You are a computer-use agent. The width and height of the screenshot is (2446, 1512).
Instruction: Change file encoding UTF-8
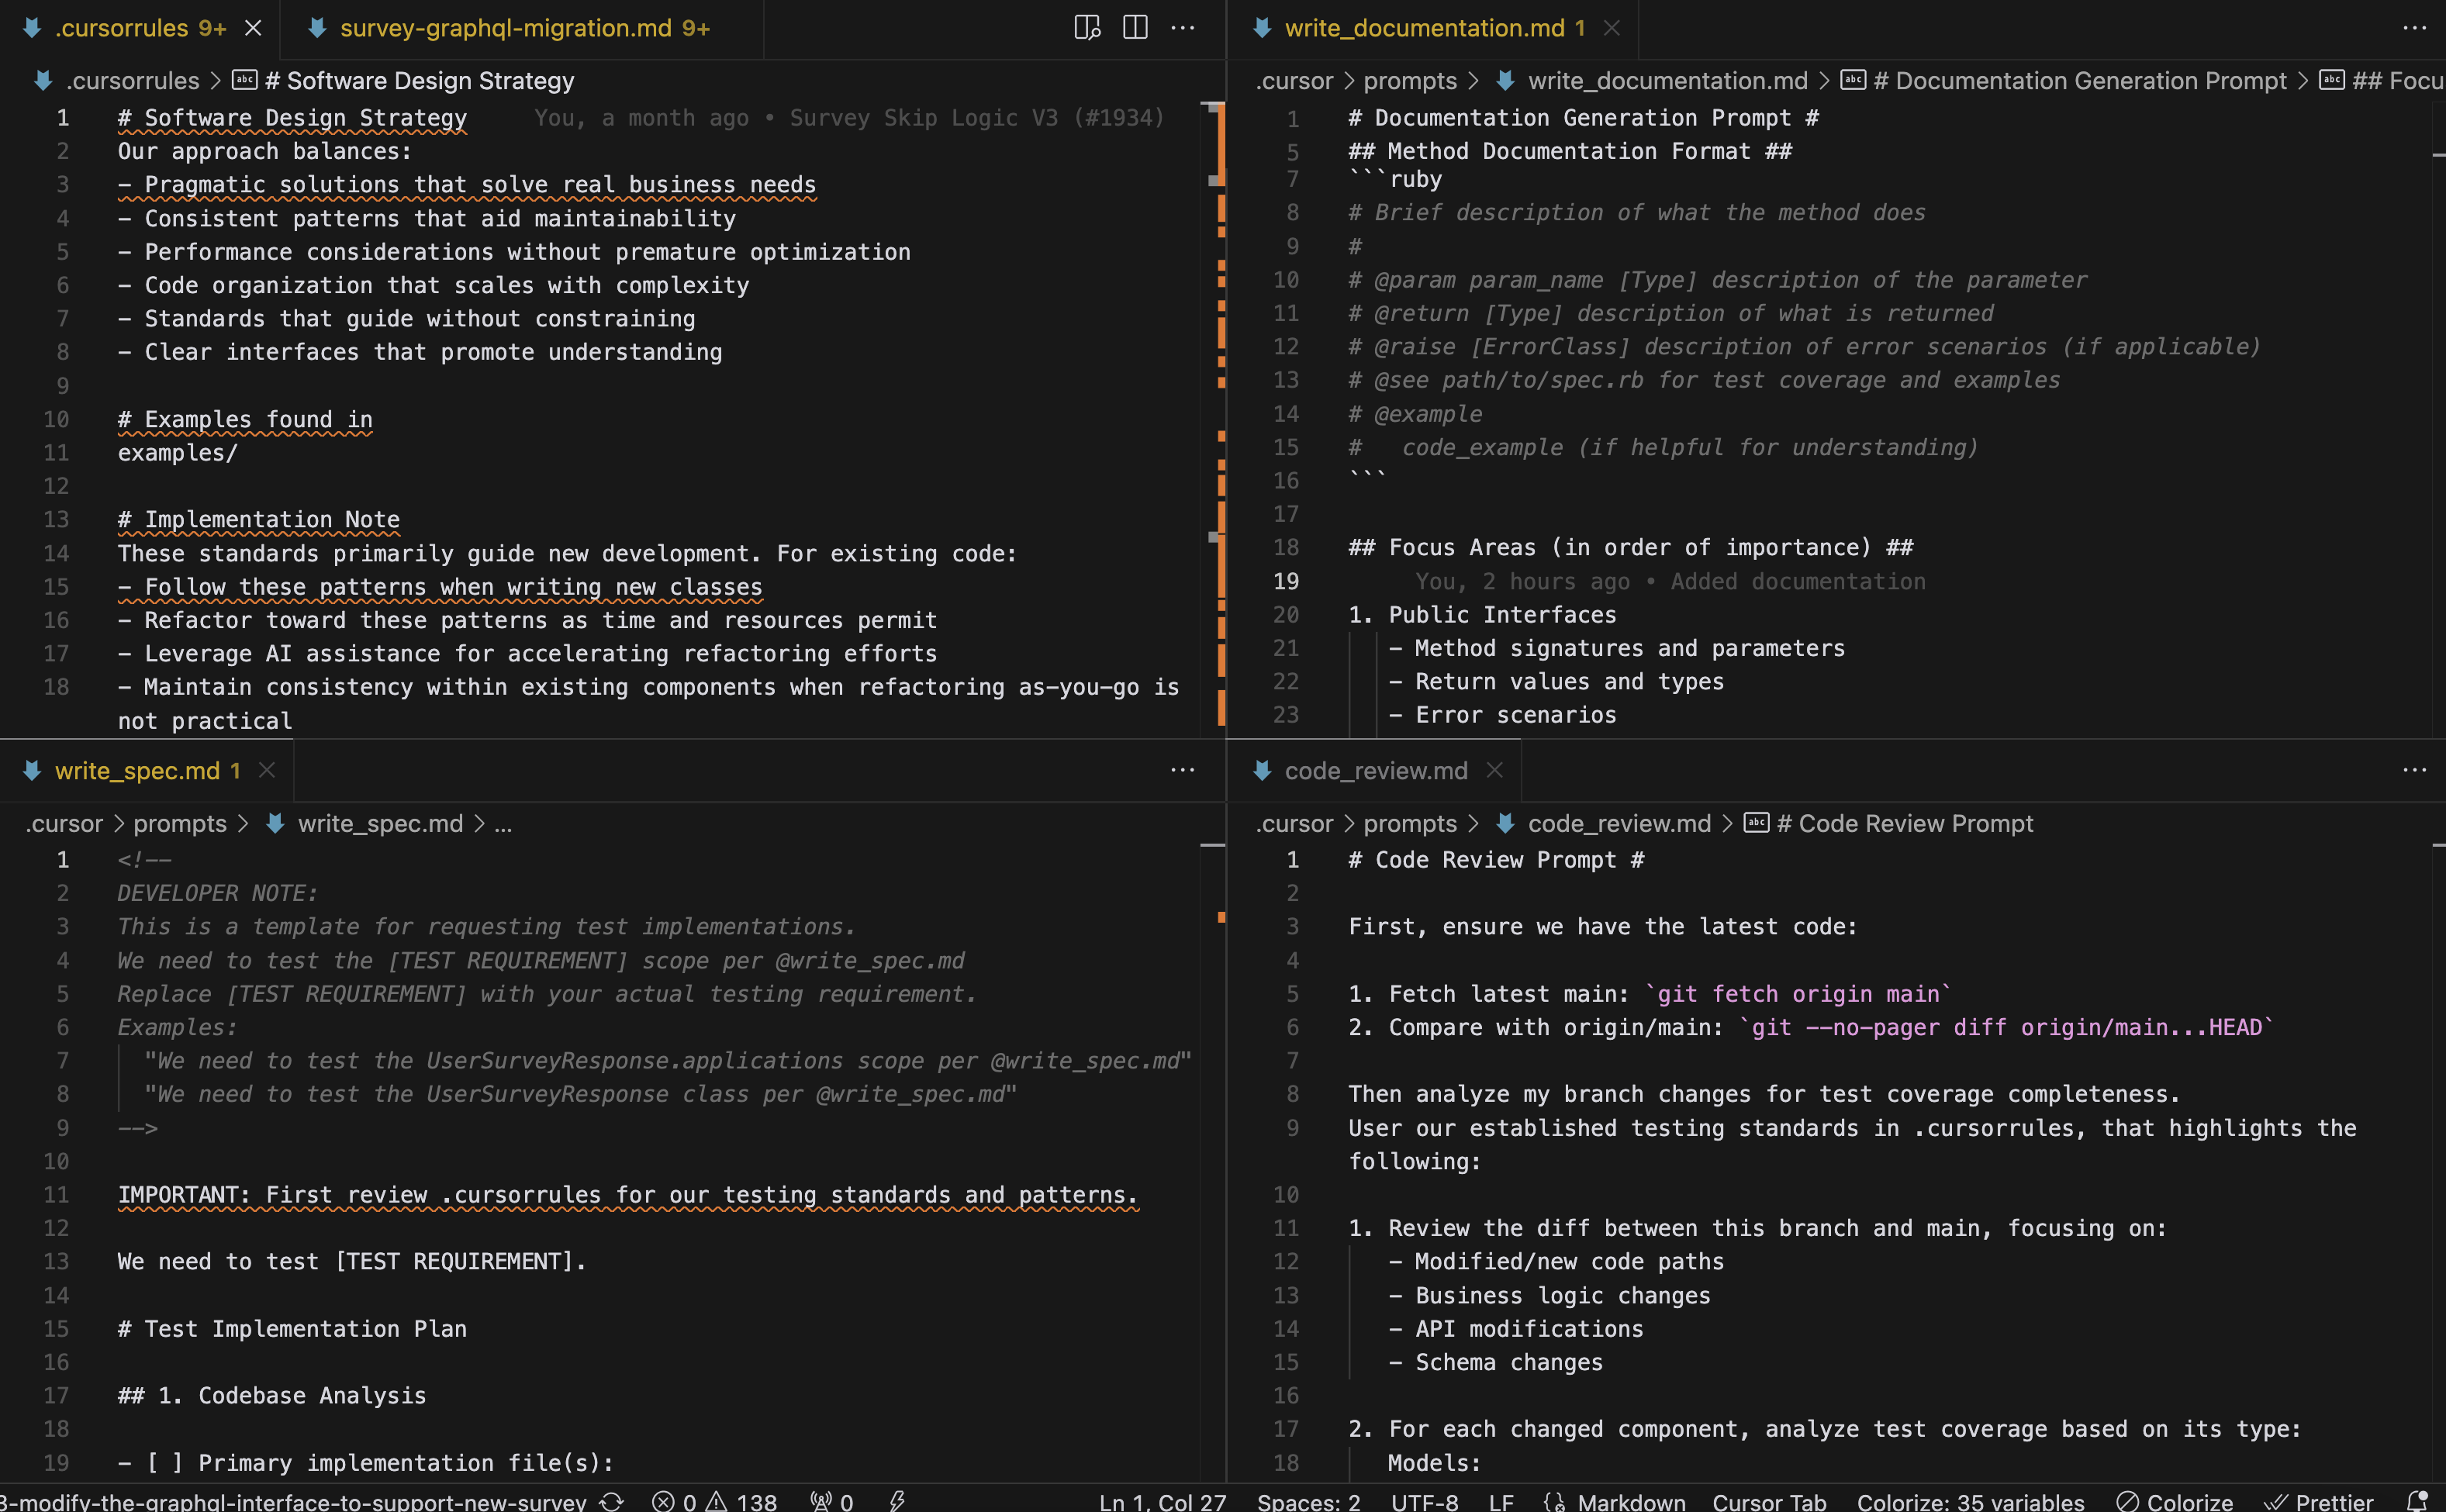pos(1424,1501)
